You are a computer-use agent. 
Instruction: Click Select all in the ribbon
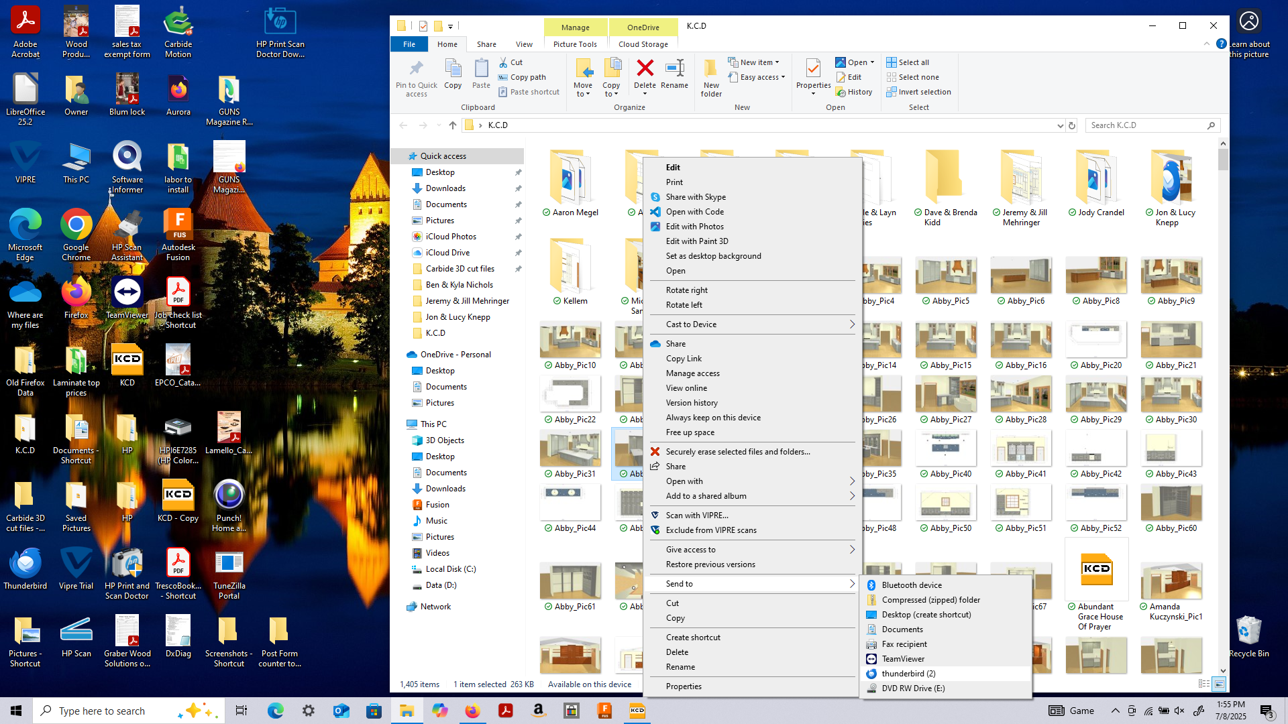pos(913,62)
